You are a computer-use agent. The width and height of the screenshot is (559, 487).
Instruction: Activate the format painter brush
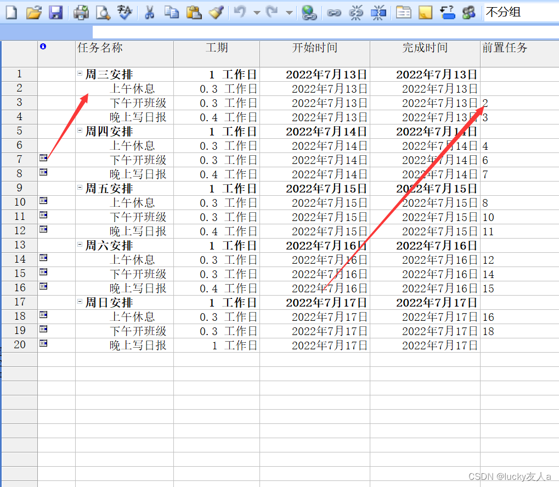(x=216, y=13)
